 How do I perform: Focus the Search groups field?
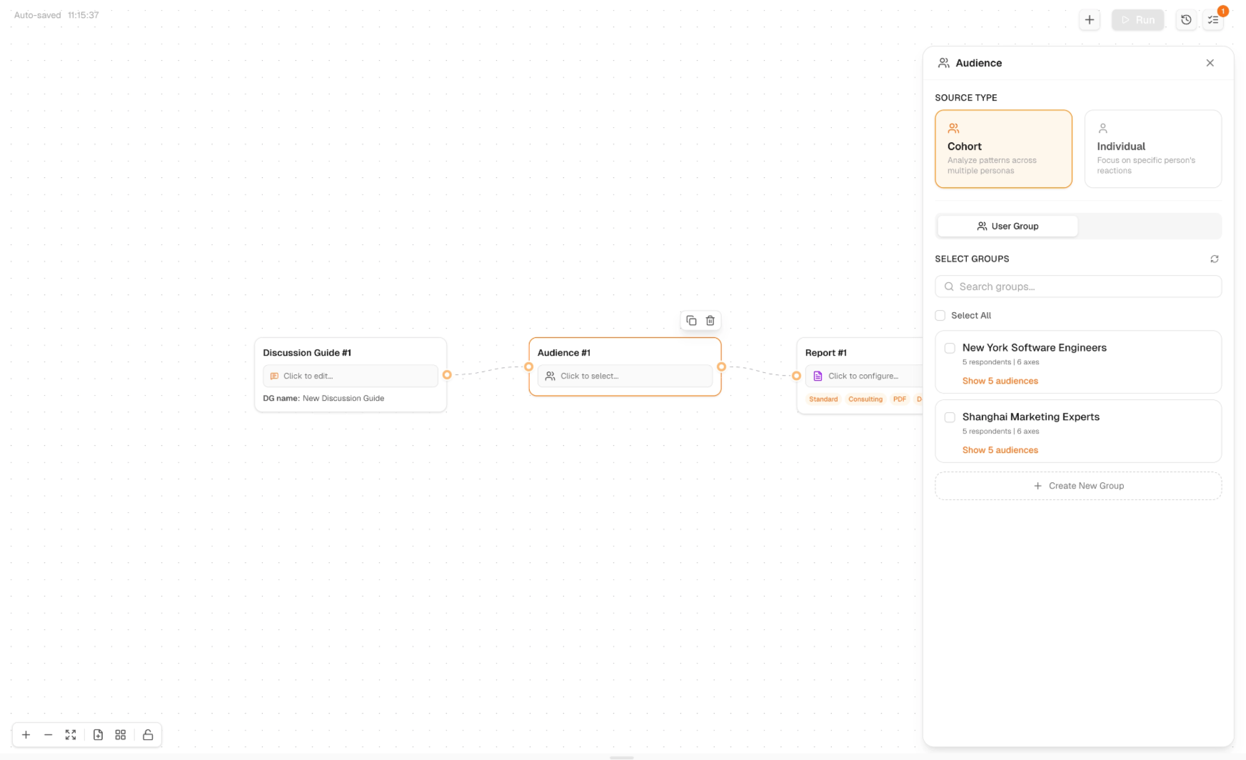coord(1078,286)
